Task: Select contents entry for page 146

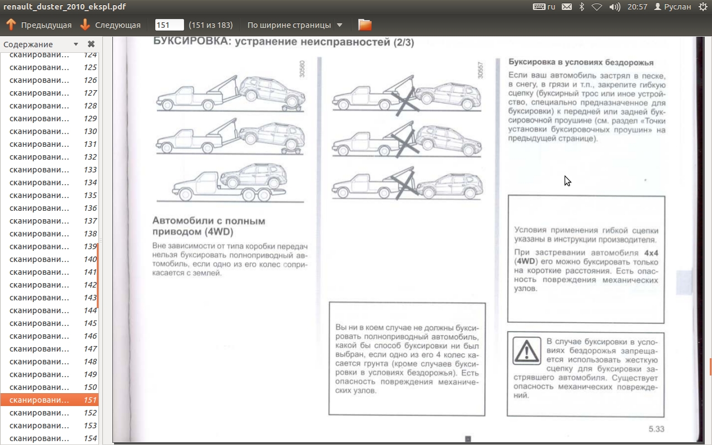Action: 49,336
